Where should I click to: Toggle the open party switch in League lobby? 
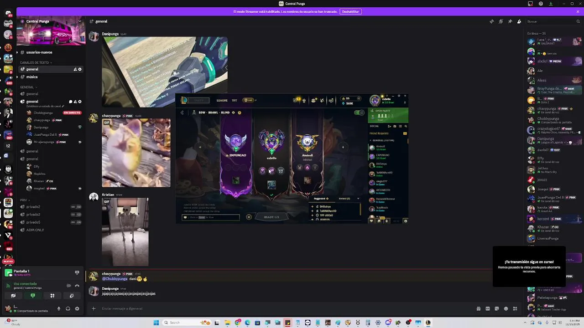[x=360, y=113]
